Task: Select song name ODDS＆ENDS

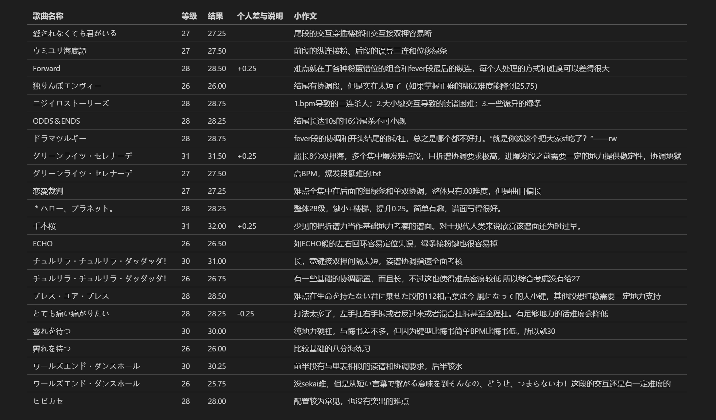Action: (x=57, y=121)
